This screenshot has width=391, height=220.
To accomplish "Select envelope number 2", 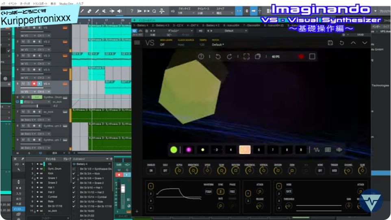I will click(x=248, y=200).
